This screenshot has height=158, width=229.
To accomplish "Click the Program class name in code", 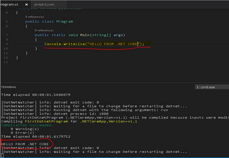I will tap(64, 22).
